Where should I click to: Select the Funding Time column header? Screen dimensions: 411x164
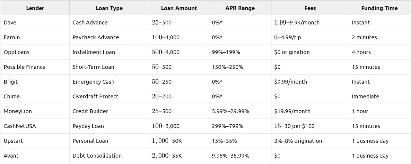tap(380, 8)
